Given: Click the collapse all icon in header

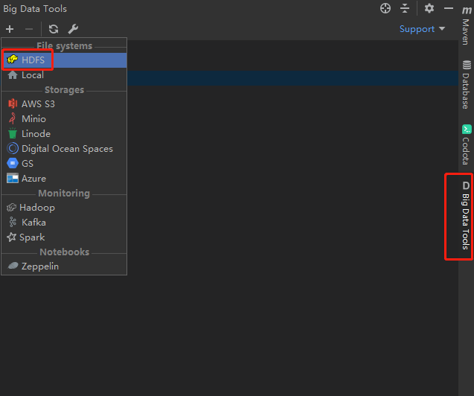Looking at the screenshot, I should tap(405, 8).
